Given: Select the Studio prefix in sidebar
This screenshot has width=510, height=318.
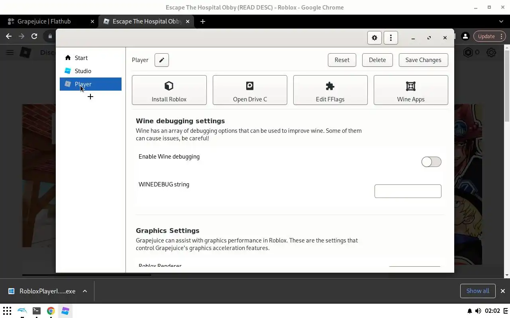Looking at the screenshot, I should click(90, 71).
